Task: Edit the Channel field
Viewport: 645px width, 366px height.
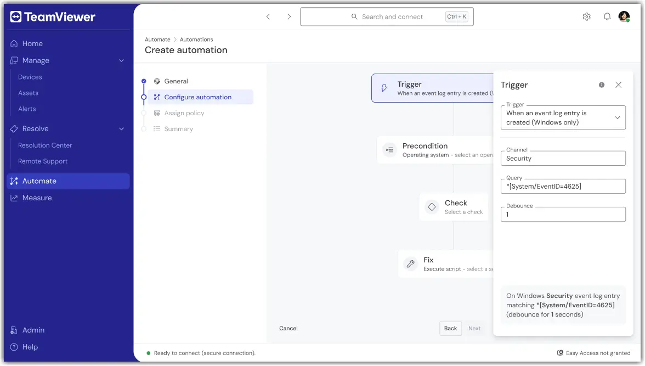Action: 563,159
